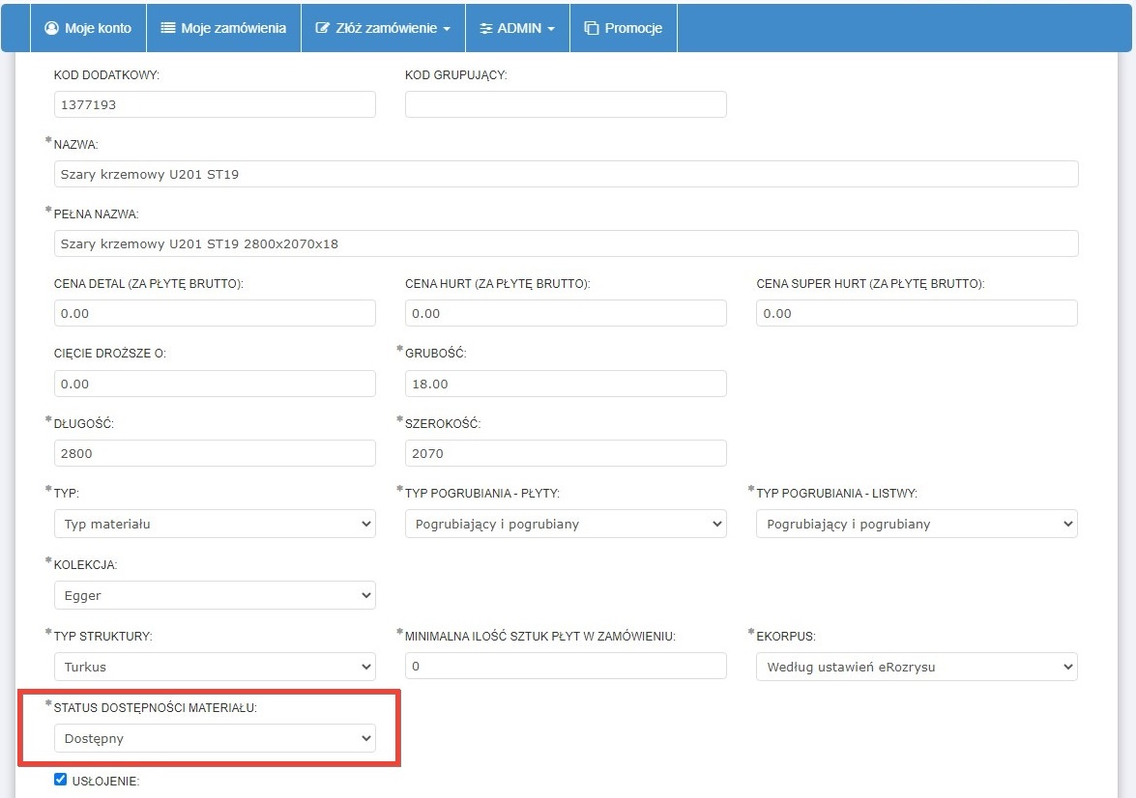Open the Ekorpus dropdown
This screenshot has width=1136, height=798.
(916, 667)
